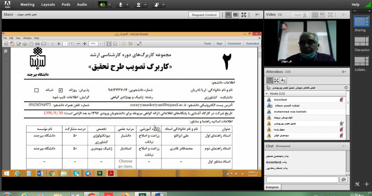
Task: Click the Request Control button
Action: point(204,15)
